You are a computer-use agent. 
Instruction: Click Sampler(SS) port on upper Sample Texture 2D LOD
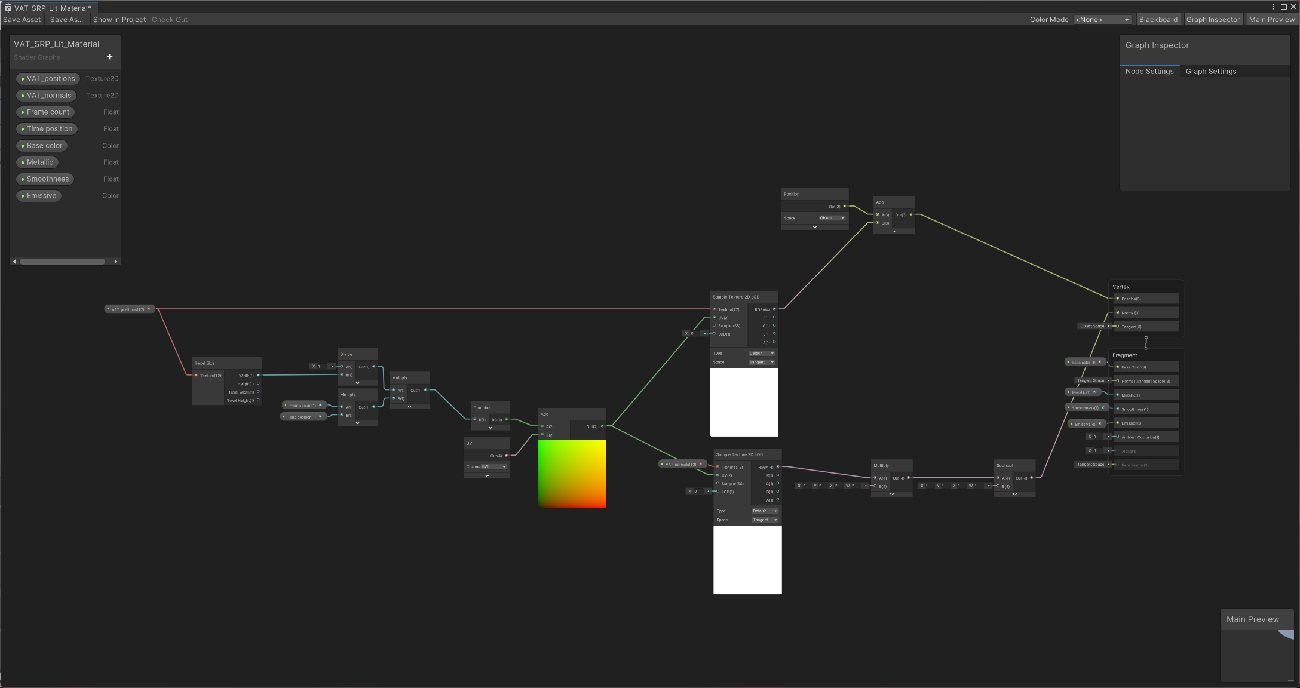click(714, 325)
